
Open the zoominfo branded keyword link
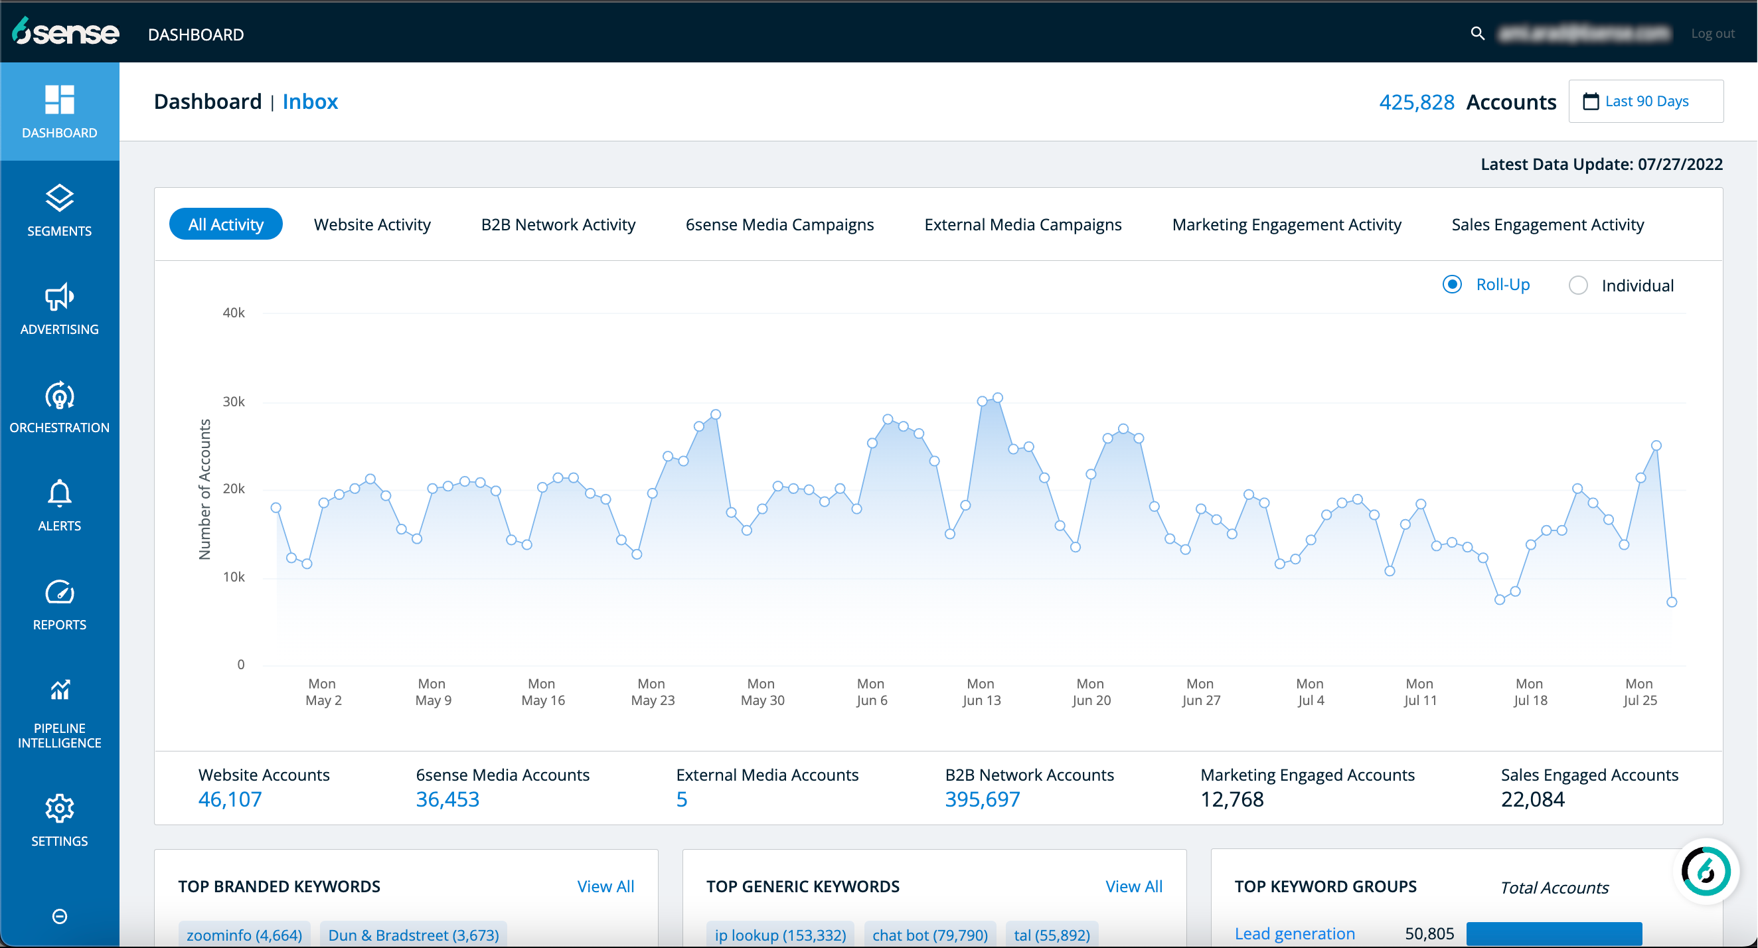[x=244, y=934]
